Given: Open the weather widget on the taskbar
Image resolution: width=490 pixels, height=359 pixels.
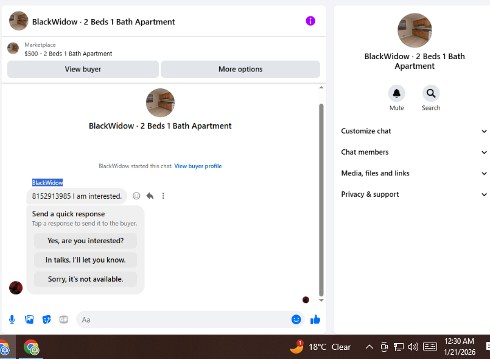Looking at the screenshot, I should 320,347.
